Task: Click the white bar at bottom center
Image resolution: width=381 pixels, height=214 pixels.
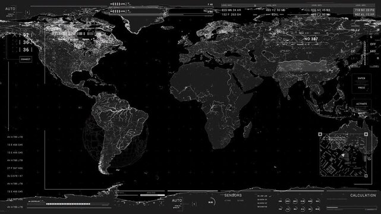Action: pyautogui.click(x=152, y=195)
